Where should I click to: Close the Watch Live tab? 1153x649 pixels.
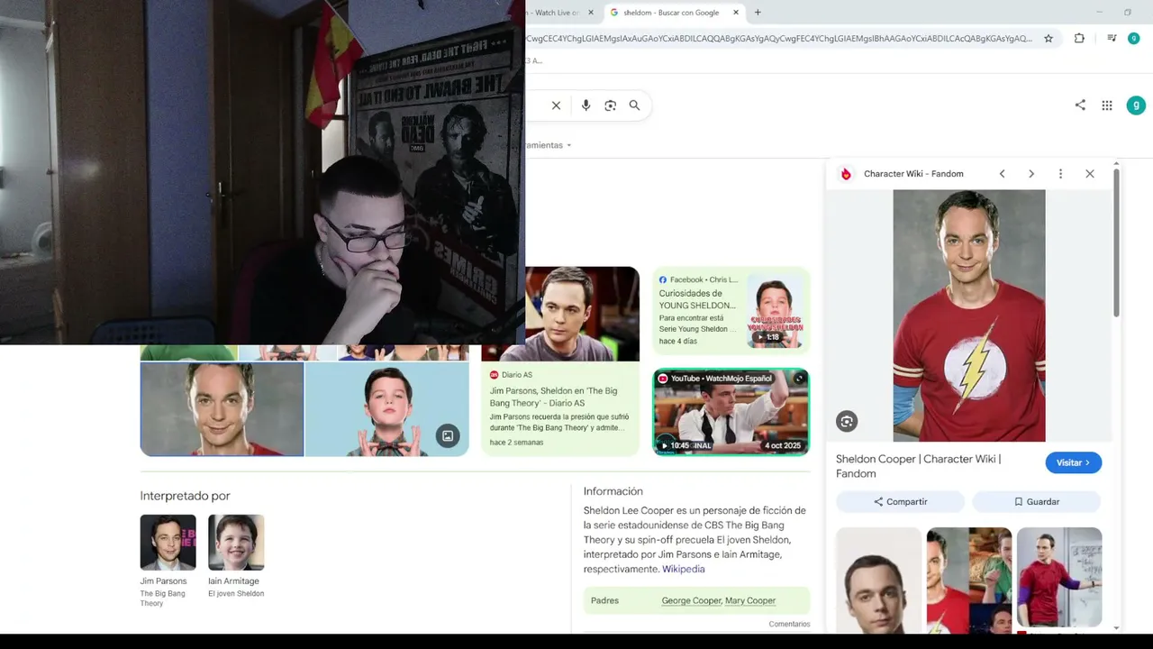(x=591, y=13)
